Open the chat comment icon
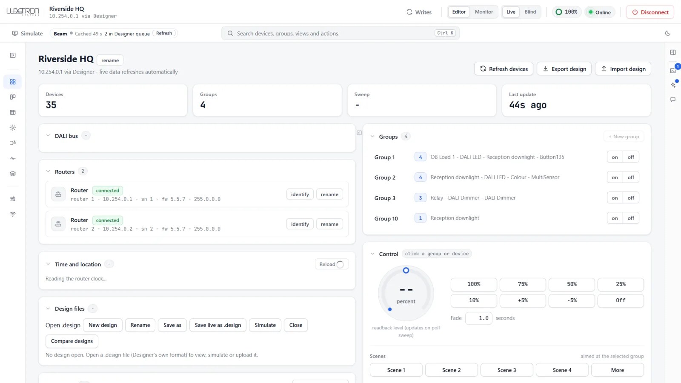 (x=673, y=100)
